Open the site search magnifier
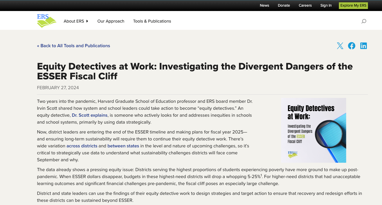 click(363, 21)
